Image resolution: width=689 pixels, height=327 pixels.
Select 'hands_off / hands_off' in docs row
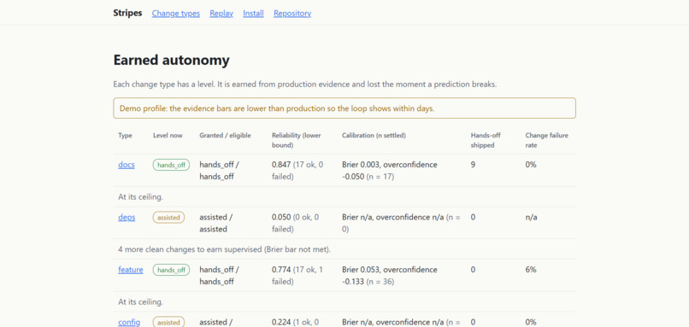pyautogui.click(x=219, y=171)
